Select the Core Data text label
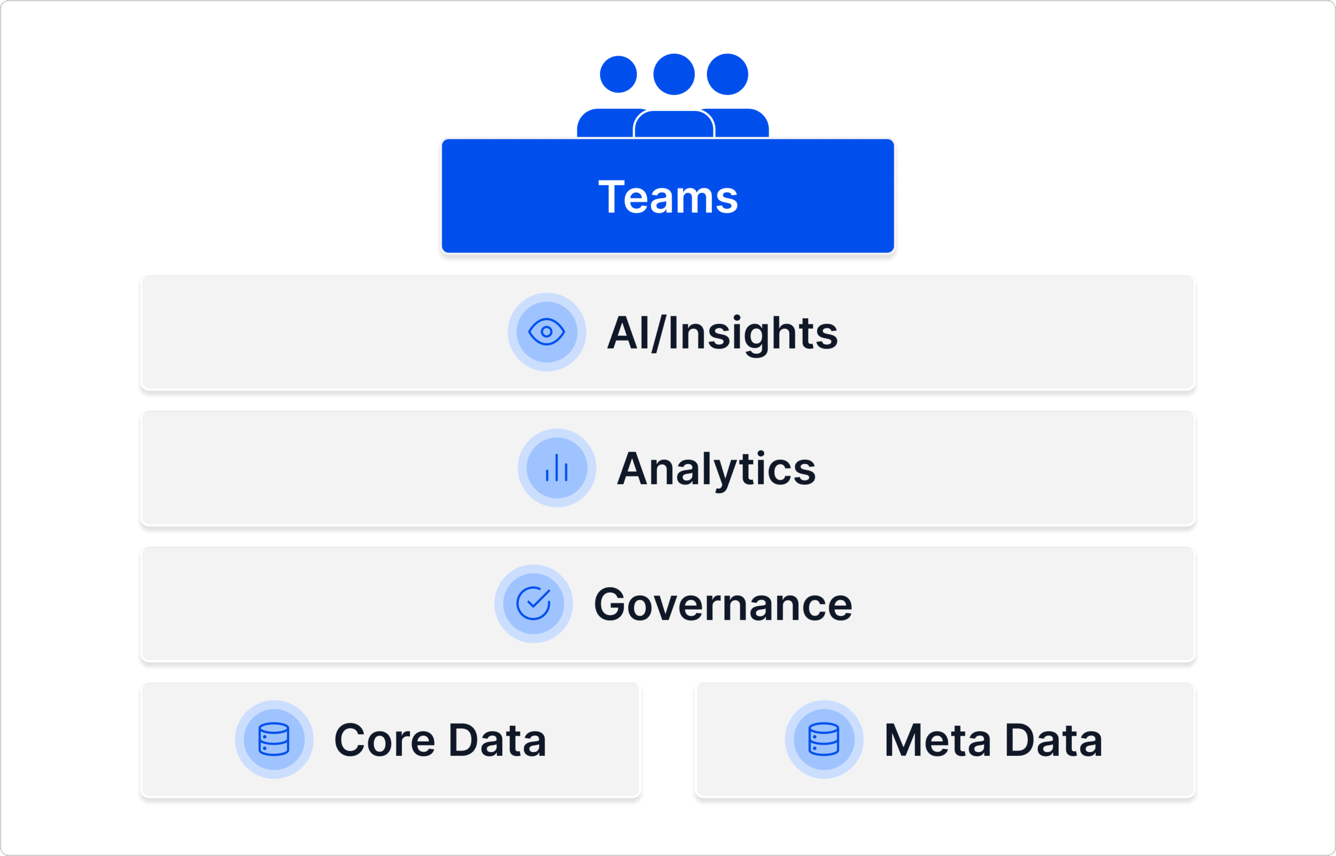Image resolution: width=1336 pixels, height=856 pixels. coord(440,740)
